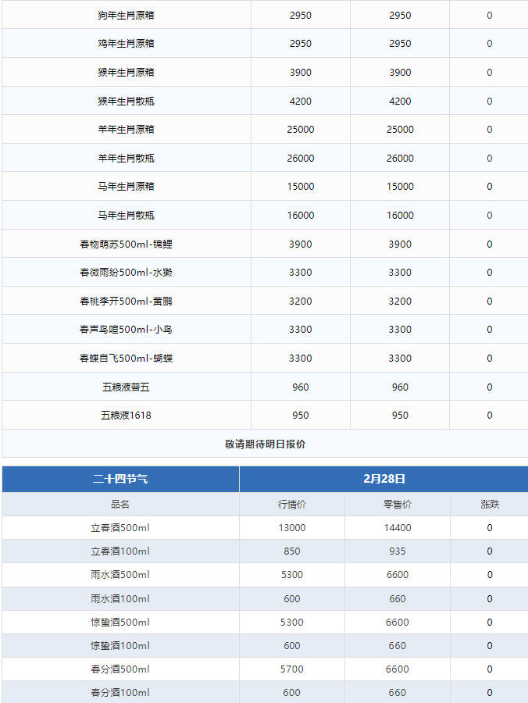Select the 五粮液普五 product name
This screenshot has height=703, width=528.
coord(126,387)
